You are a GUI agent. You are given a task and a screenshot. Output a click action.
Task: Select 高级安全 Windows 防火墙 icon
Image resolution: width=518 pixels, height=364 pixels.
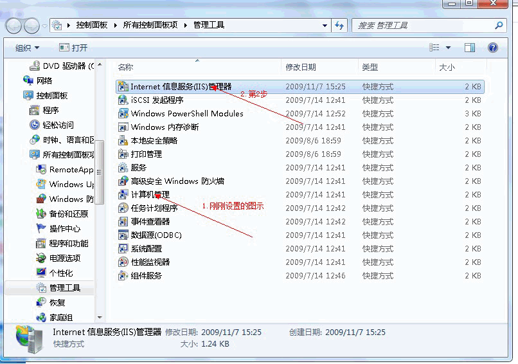(123, 181)
